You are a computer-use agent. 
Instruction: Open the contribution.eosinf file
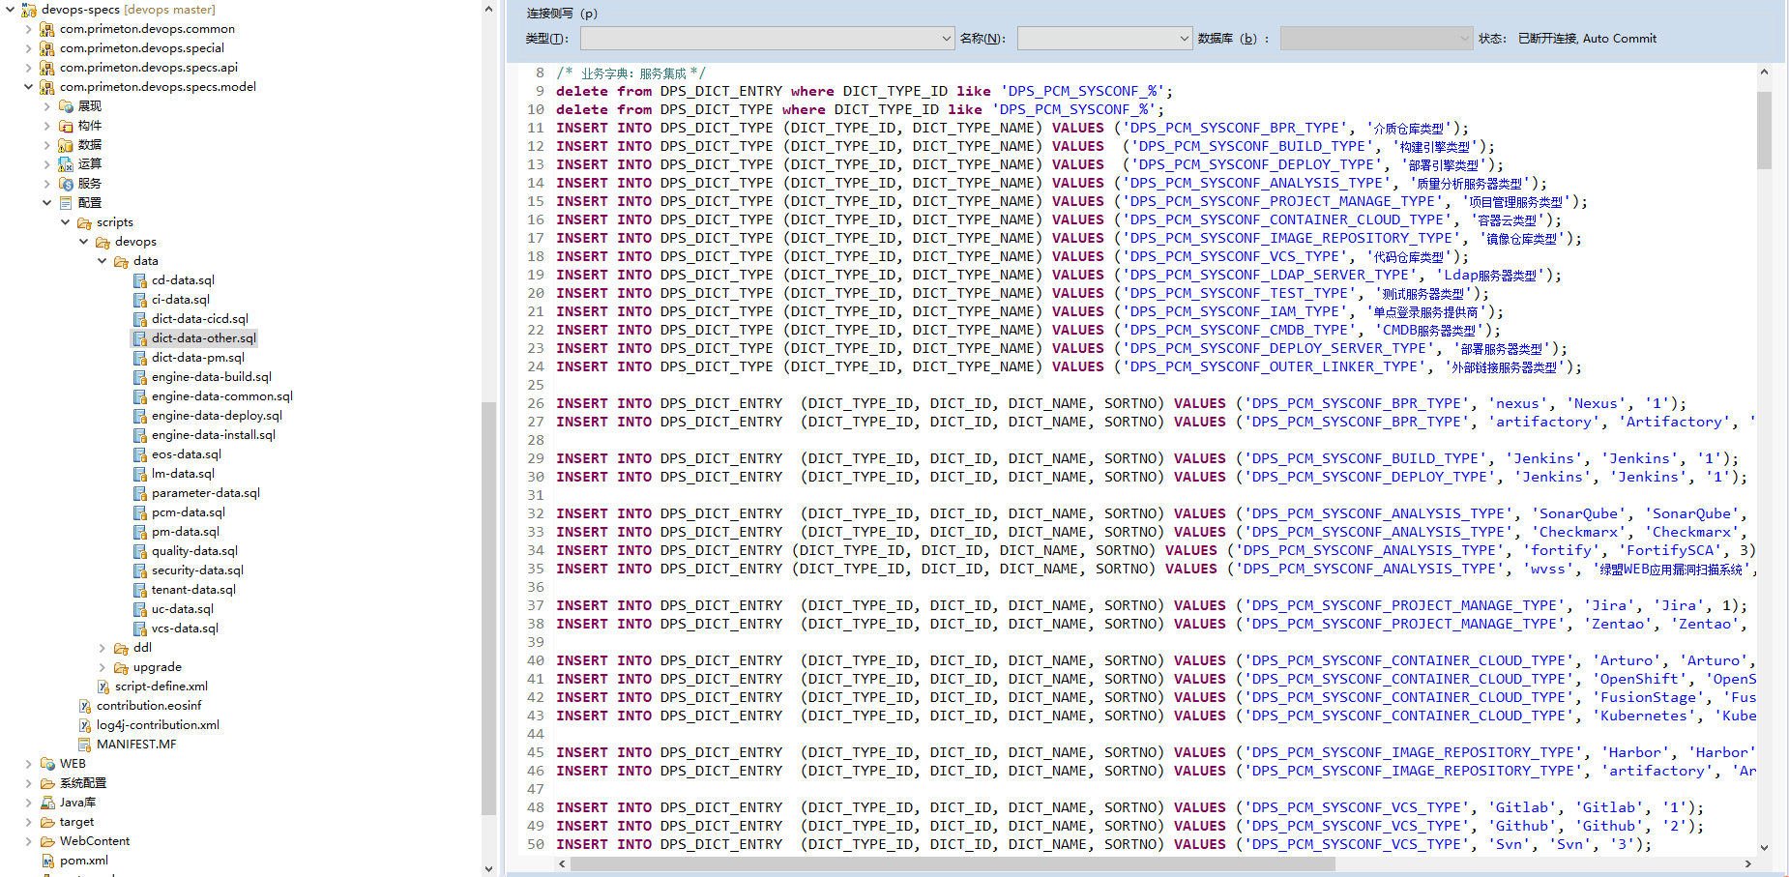click(149, 706)
